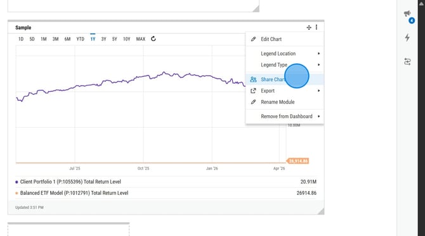Click the Balanced ETF Model legend entry
The height and width of the screenshot is (236, 425).
pos(74,193)
